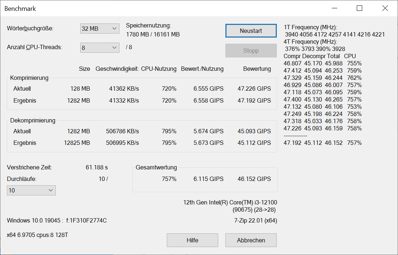
Task: Click the 1T Frequency (MHz) heading
Action: (x=311, y=27)
